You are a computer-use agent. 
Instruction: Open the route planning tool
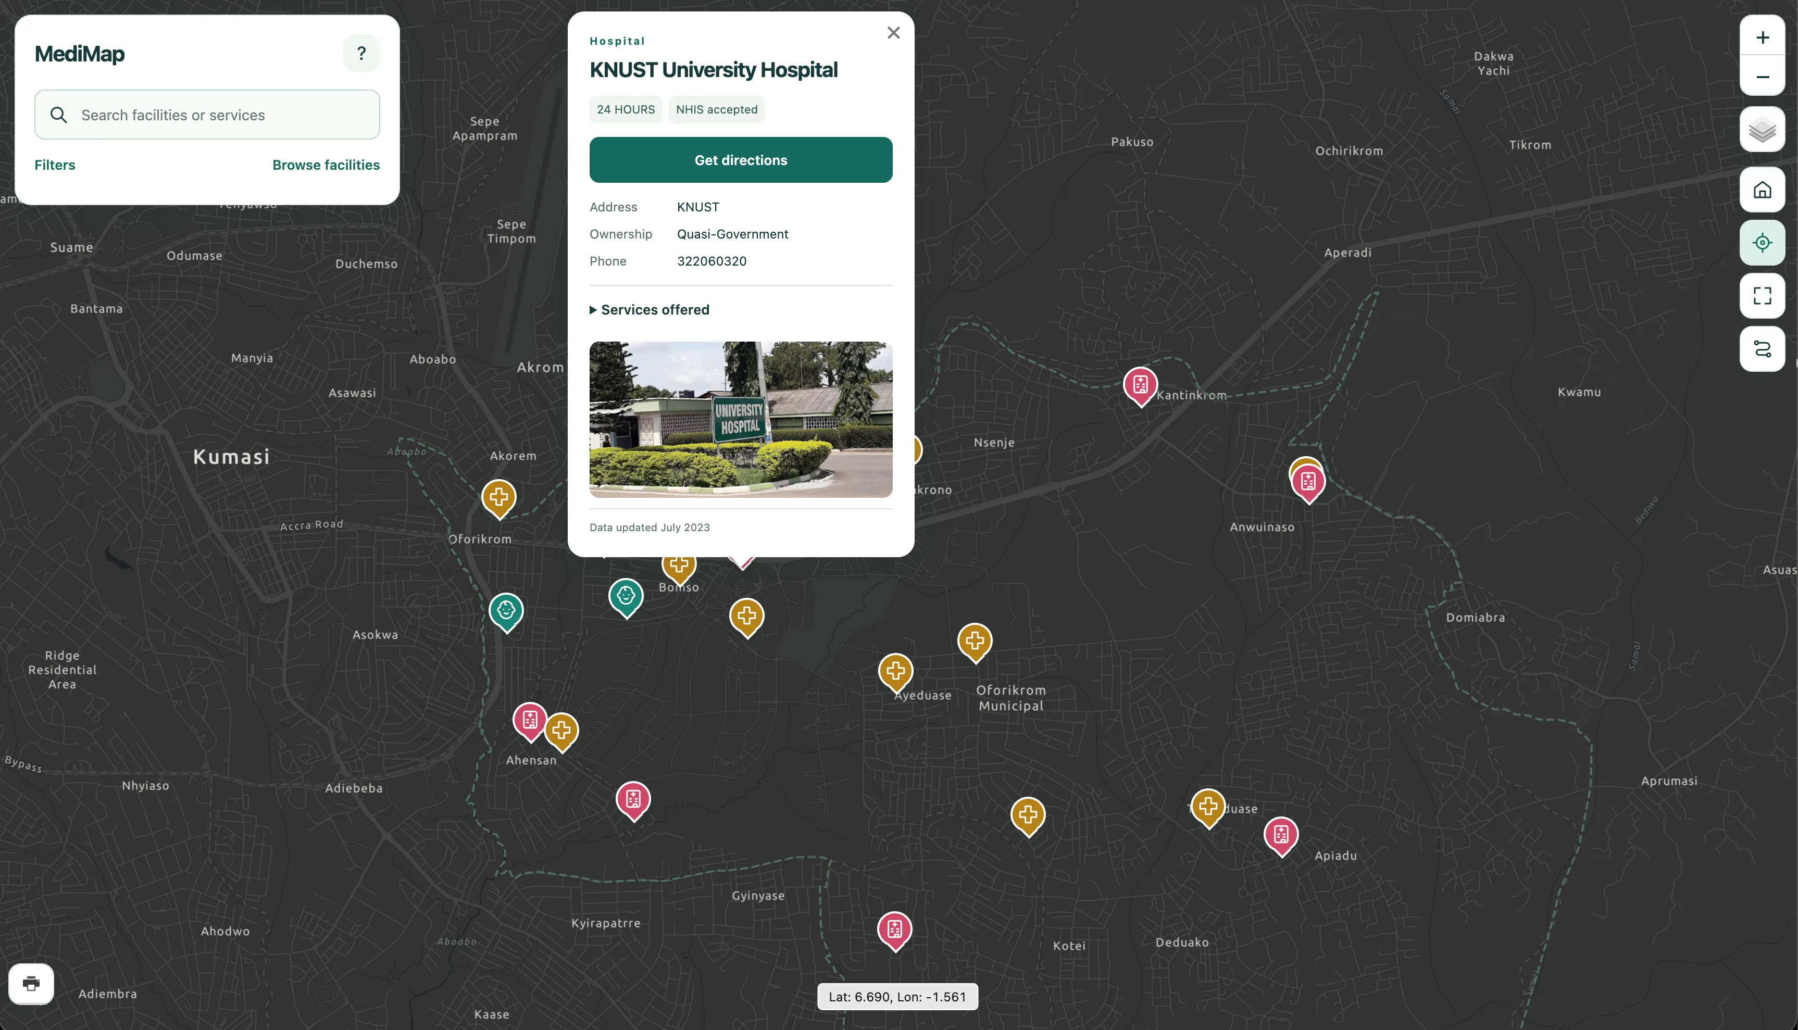[1762, 349]
